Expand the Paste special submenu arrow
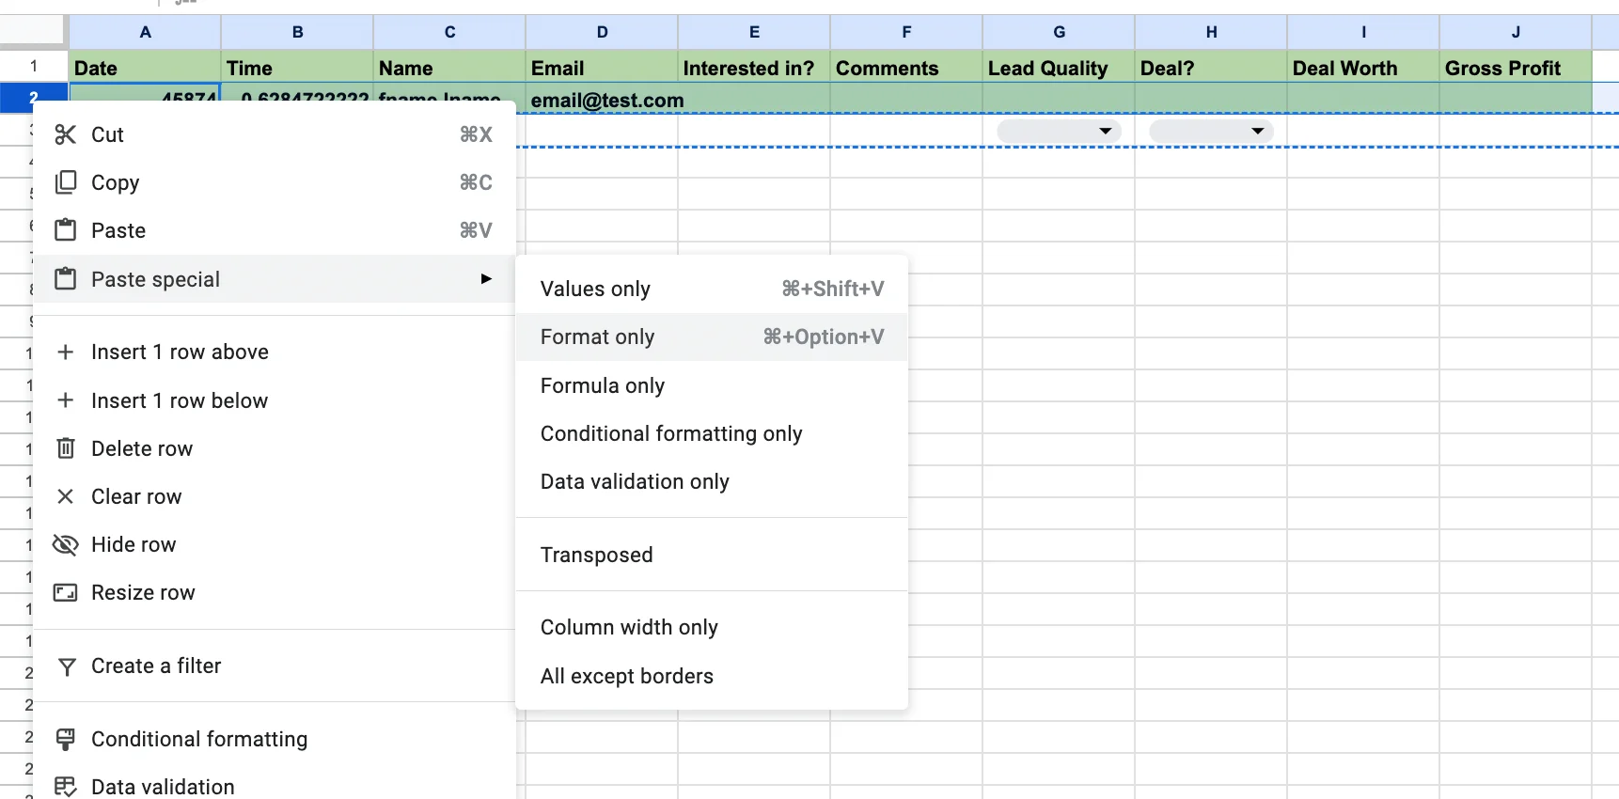This screenshot has height=799, width=1619. (486, 279)
